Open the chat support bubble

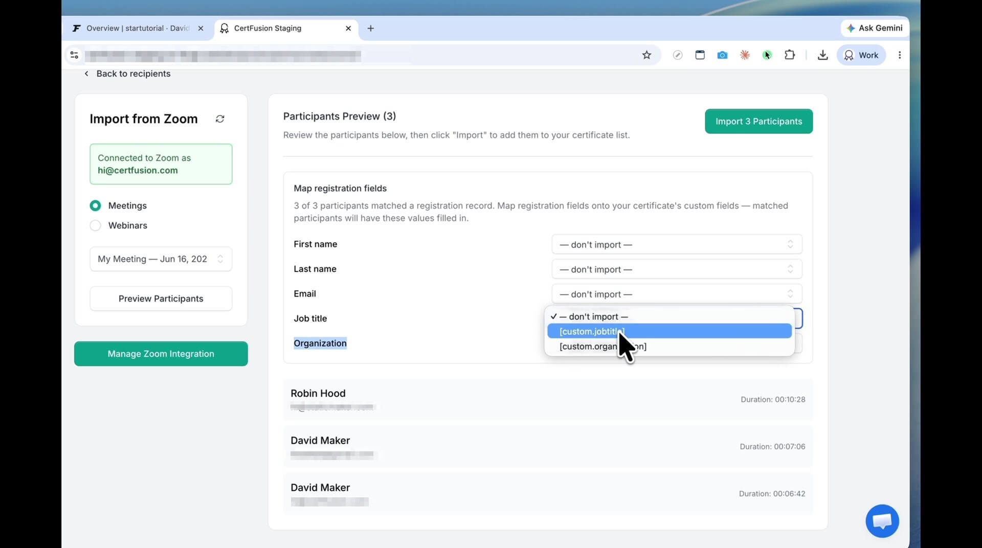click(882, 521)
